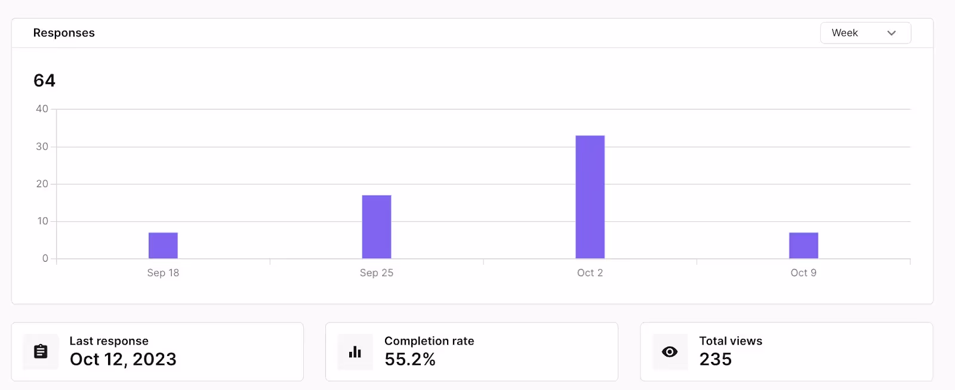The image size is (955, 390).
Task: Click the Last response label
Action: (x=109, y=341)
